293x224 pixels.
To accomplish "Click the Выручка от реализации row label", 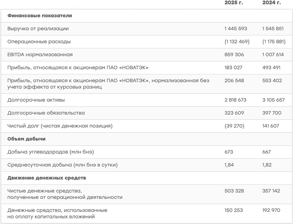I will pos(38,29).
